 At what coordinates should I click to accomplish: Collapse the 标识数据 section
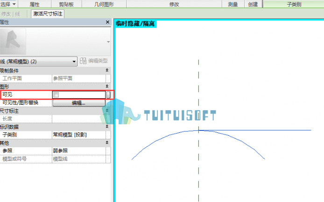tap(107, 126)
